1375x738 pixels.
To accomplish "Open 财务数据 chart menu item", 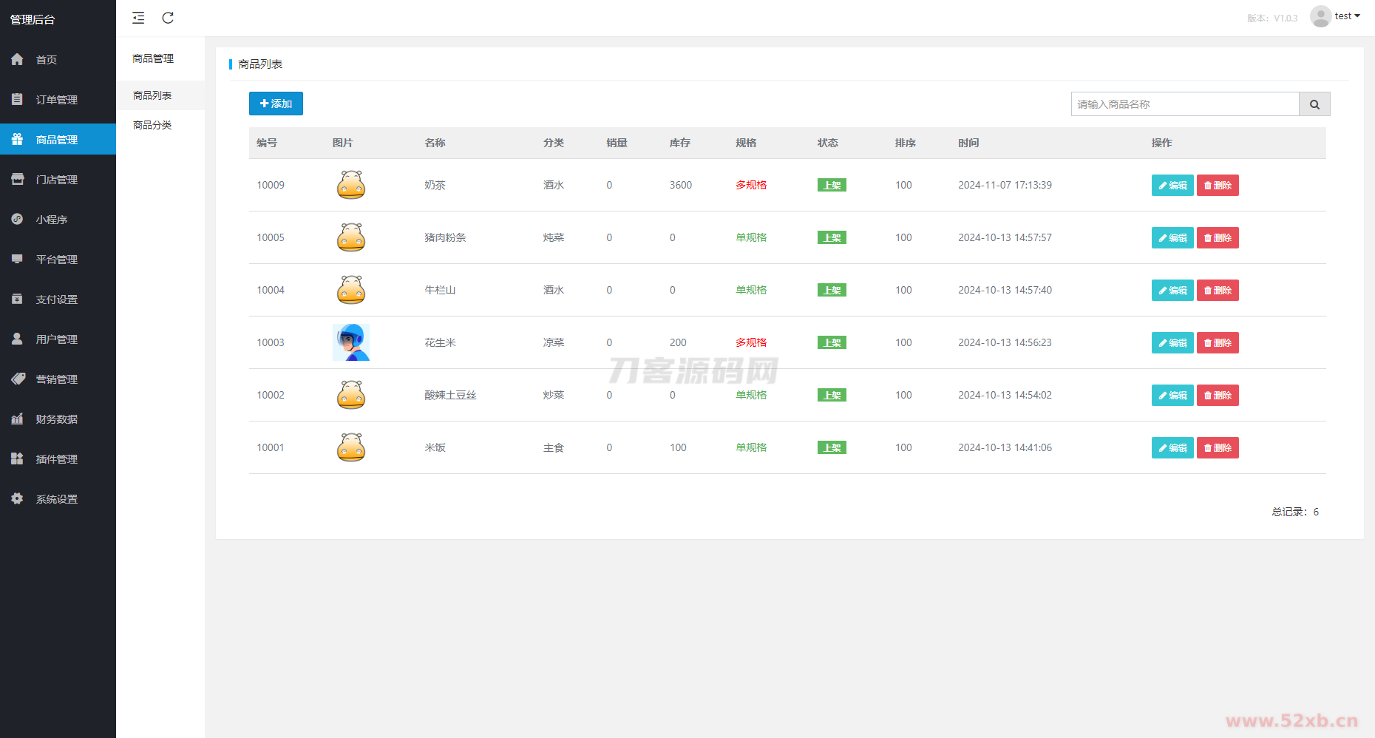I will pyautogui.click(x=56, y=419).
